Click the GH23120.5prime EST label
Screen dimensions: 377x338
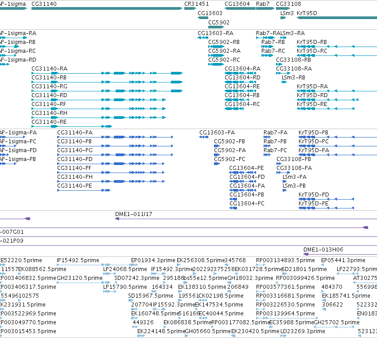pos(80,278)
